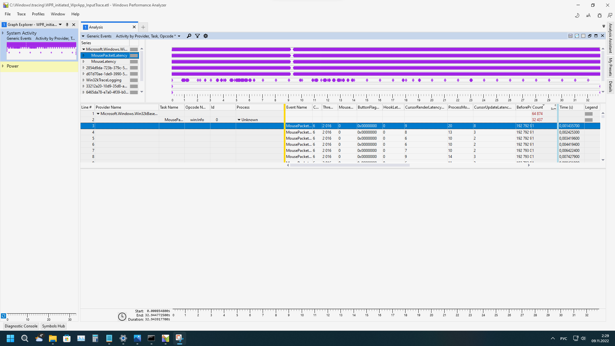Select the table row with time 0,002425300
Viewport: 615px width, 346px height.
(340, 132)
